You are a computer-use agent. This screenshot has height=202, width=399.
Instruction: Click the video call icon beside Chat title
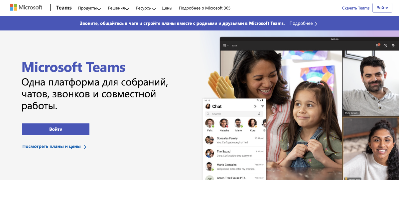click(255, 106)
